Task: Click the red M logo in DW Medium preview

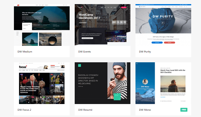Action: point(18,5)
